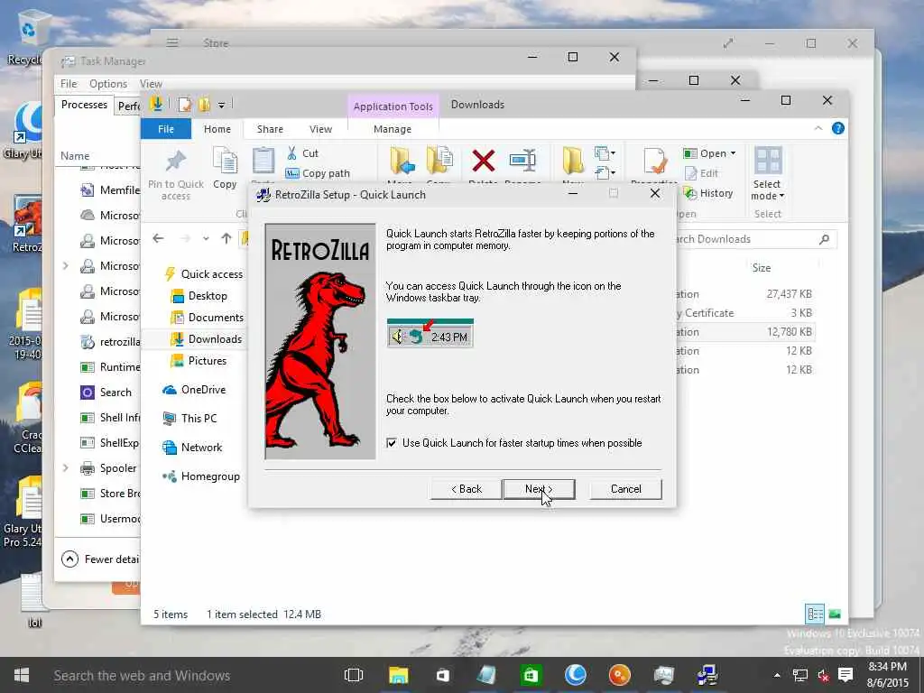Switch to the Share ribbon tab
The width and height of the screenshot is (924, 693).
270,129
